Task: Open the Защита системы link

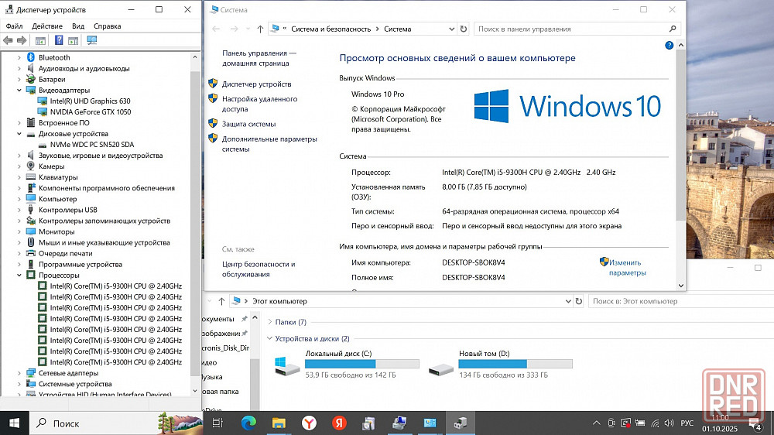Action: pos(248,124)
